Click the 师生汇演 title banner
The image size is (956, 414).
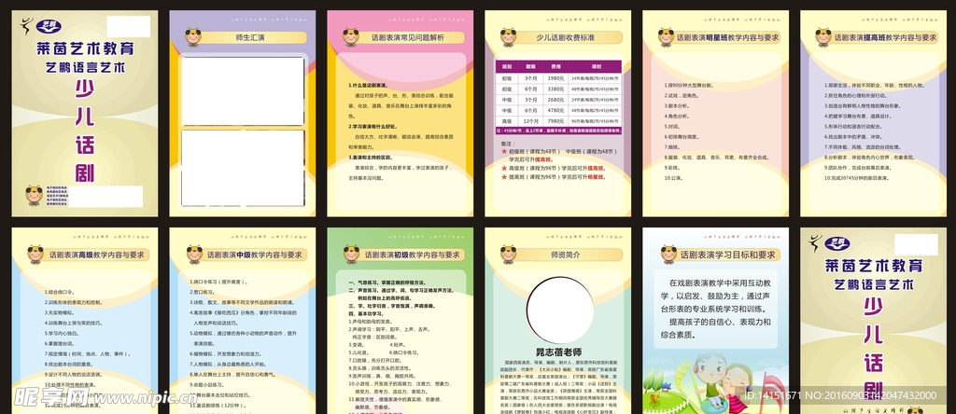pos(254,37)
